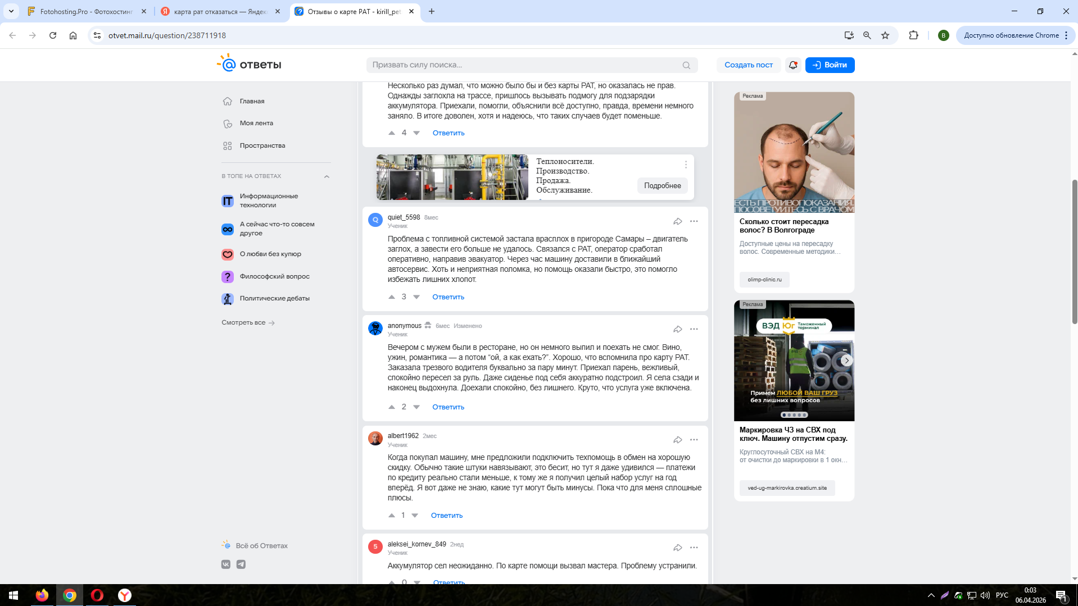Open the Telegram link icon
This screenshot has width=1078, height=606.
(x=241, y=564)
